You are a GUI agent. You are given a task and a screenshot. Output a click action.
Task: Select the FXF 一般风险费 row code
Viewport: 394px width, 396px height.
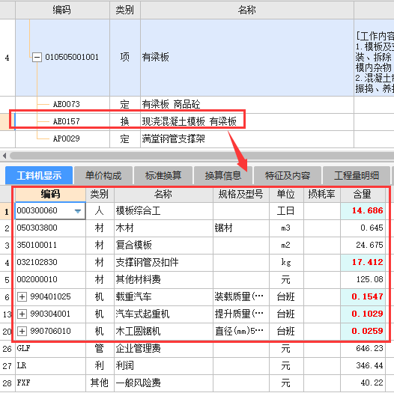[50, 383]
